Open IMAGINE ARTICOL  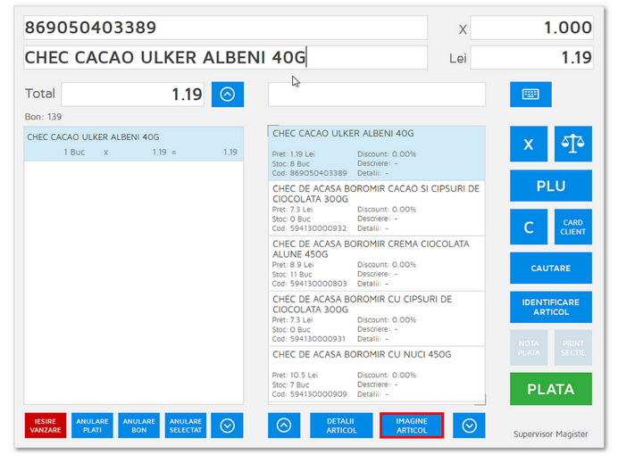point(412,426)
